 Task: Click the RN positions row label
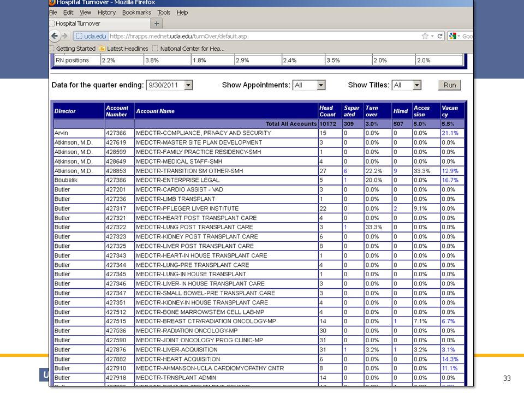[72, 61]
